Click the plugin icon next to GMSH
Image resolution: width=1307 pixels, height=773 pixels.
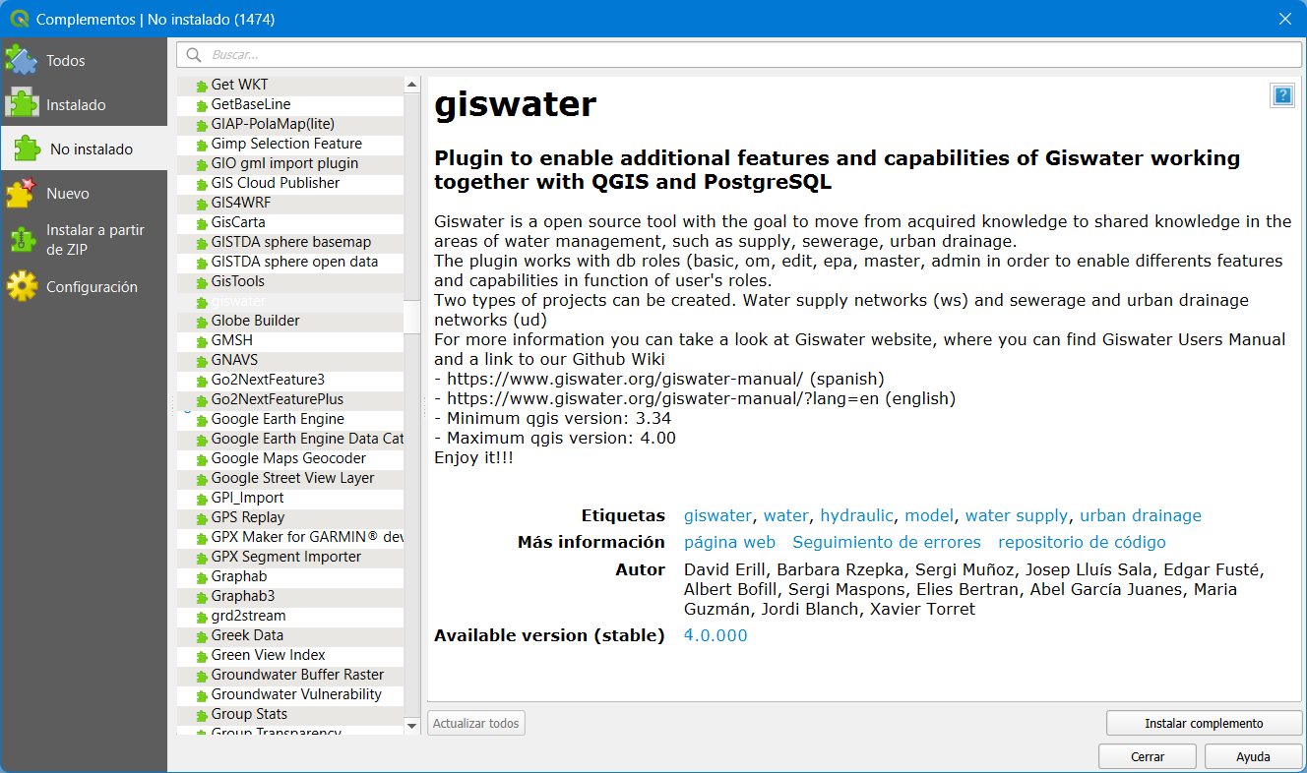202,341
